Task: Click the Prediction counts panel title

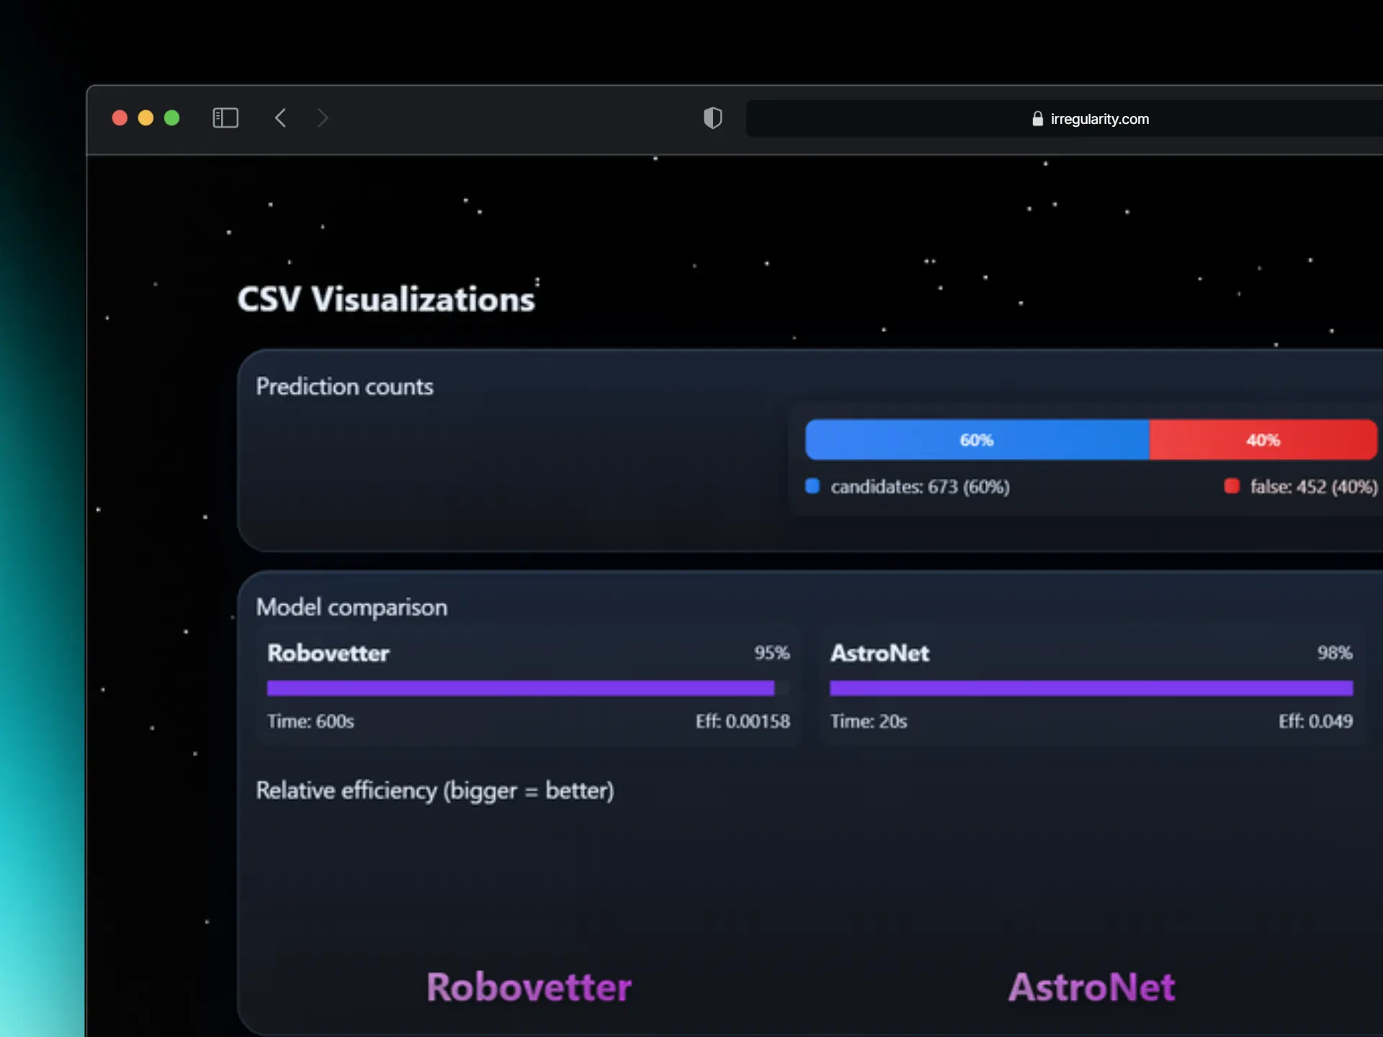Action: tap(344, 387)
